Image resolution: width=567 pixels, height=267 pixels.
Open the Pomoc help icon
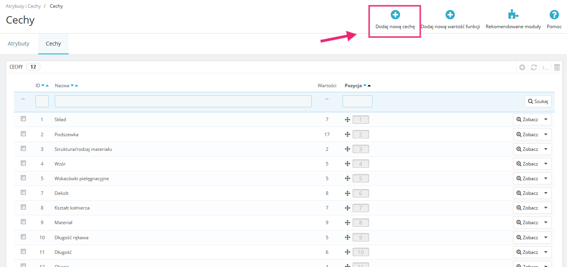(554, 15)
